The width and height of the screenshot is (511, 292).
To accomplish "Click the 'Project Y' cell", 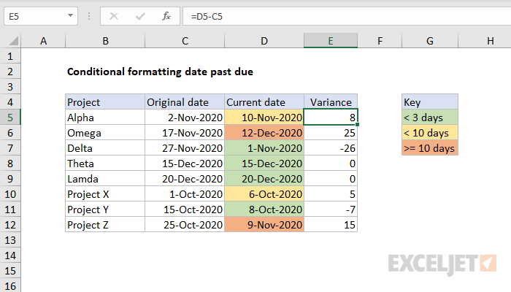I will [105, 210].
